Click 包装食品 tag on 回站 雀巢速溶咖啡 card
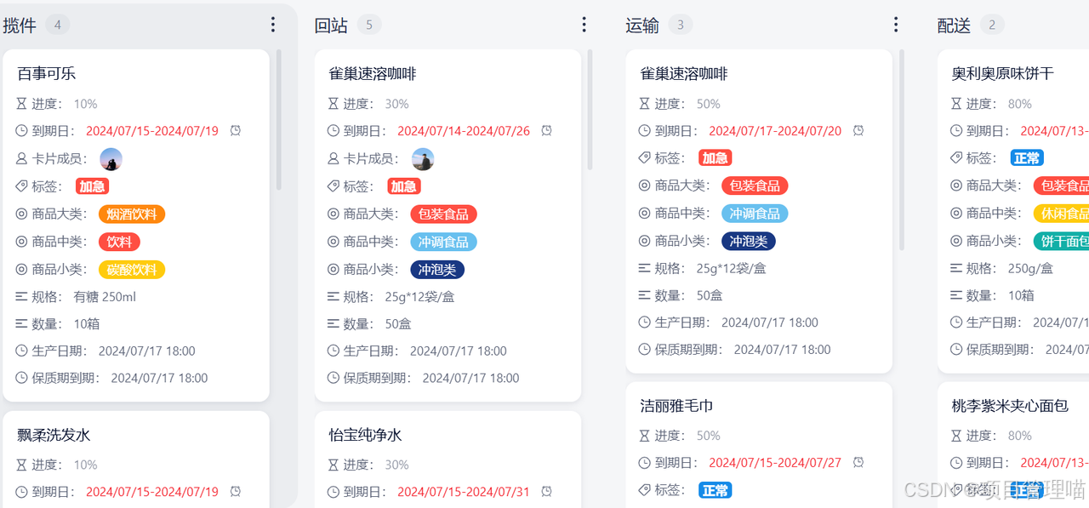 pos(443,214)
